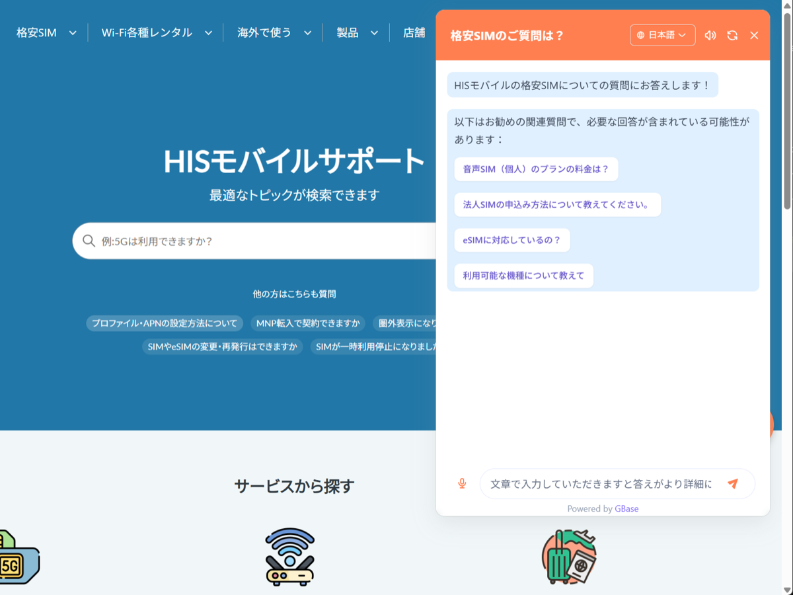Select suggestion eSIMに対応しているの？

(511, 240)
